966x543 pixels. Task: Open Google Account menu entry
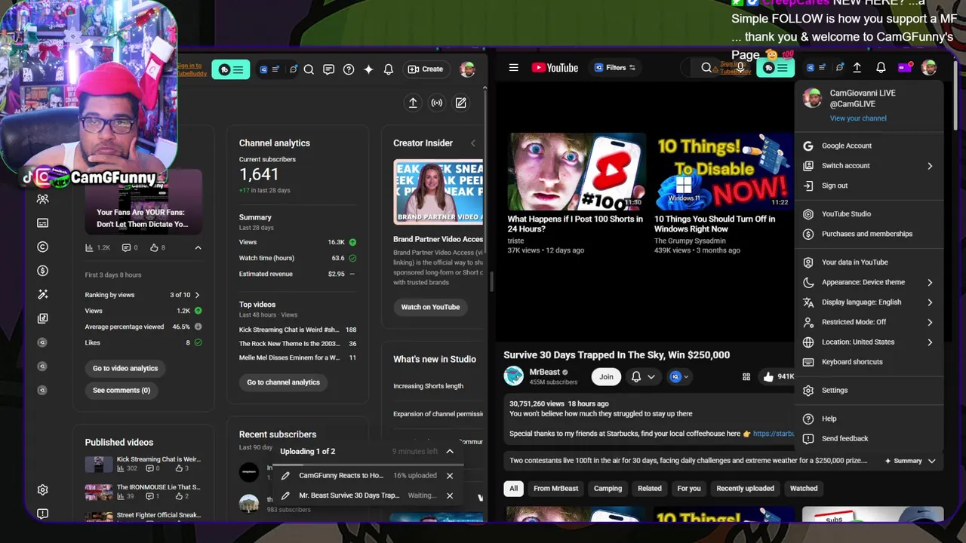[868, 146]
